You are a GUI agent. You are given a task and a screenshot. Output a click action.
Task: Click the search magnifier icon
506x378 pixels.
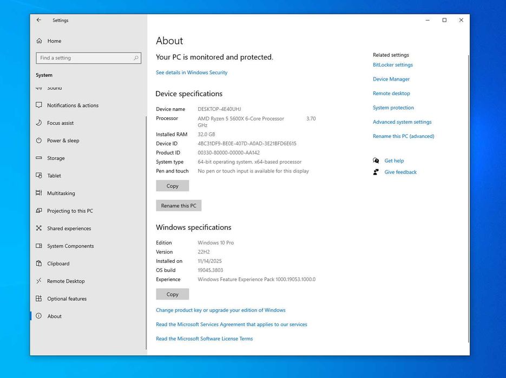coord(136,58)
